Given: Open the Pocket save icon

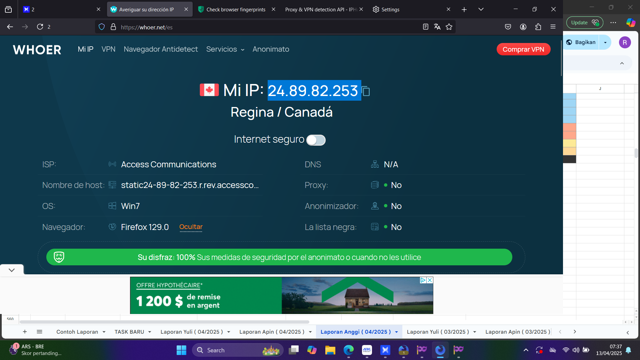Looking at the screenshot, I should tap(508, 27).
